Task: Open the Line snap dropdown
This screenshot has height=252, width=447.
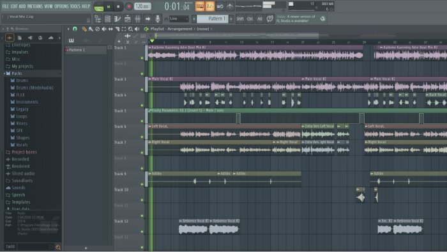Action: 179,19
